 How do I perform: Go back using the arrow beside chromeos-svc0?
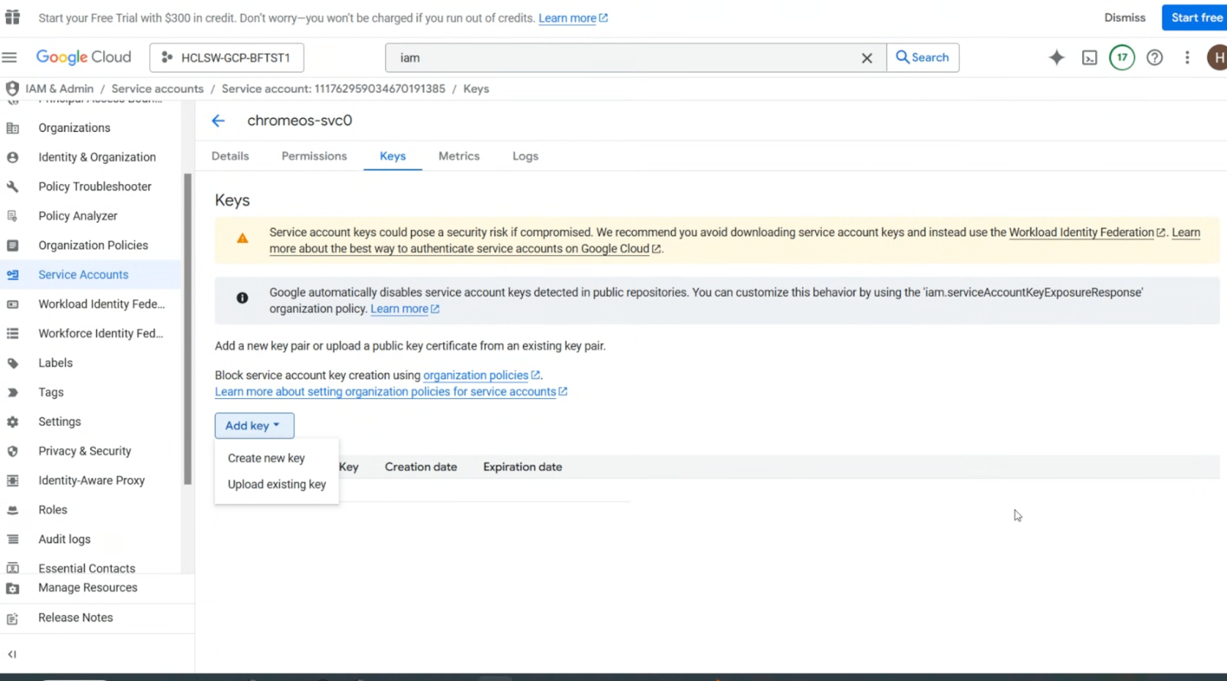pos(219,120)
